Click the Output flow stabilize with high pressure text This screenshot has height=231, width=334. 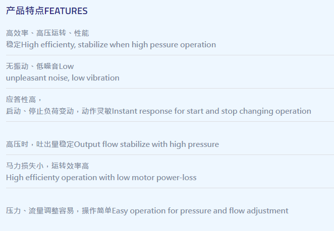click(146, 144)
